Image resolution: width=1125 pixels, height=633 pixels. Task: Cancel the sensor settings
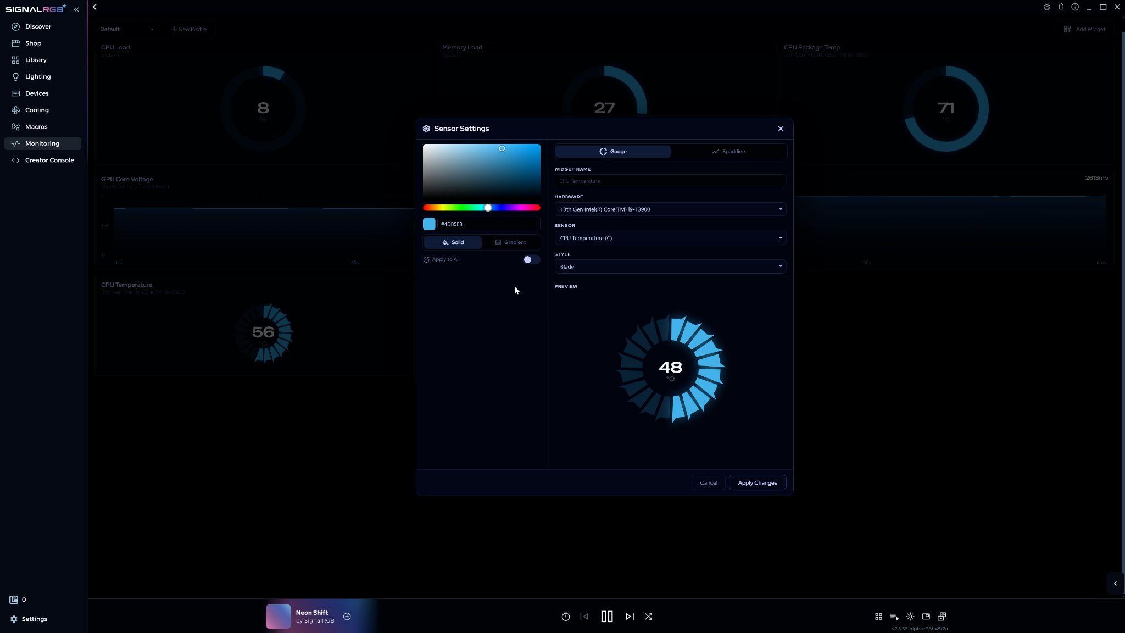[709, 483]
